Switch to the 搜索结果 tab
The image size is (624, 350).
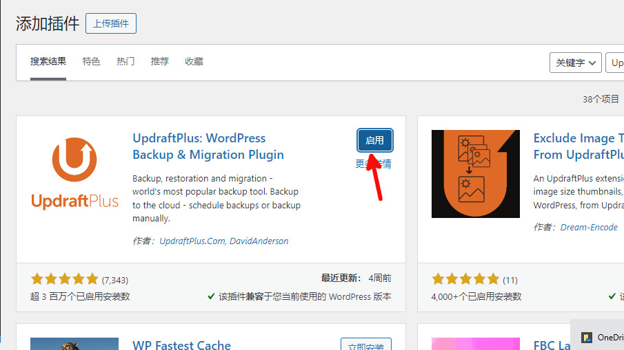(48, 61)
